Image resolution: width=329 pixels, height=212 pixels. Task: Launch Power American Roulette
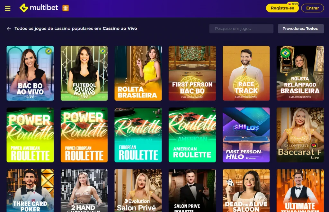[30, 135]
